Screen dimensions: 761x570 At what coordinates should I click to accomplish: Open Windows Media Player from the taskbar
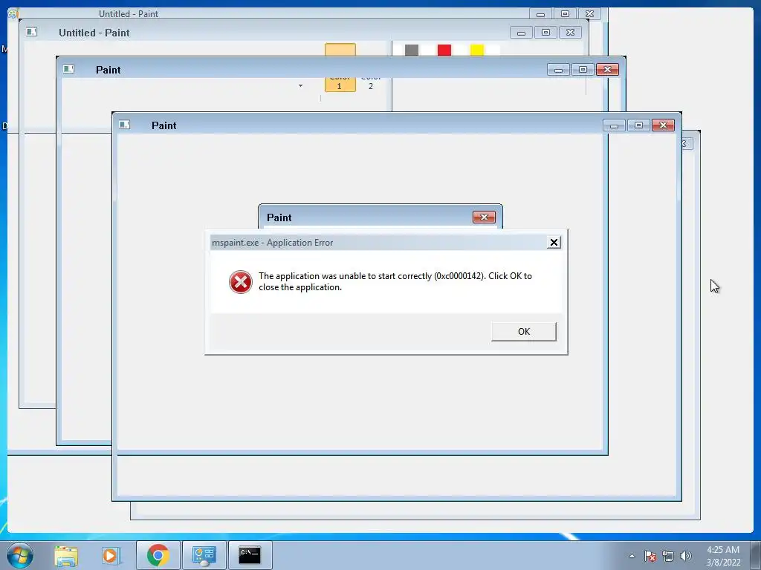[x=110, y=555]
